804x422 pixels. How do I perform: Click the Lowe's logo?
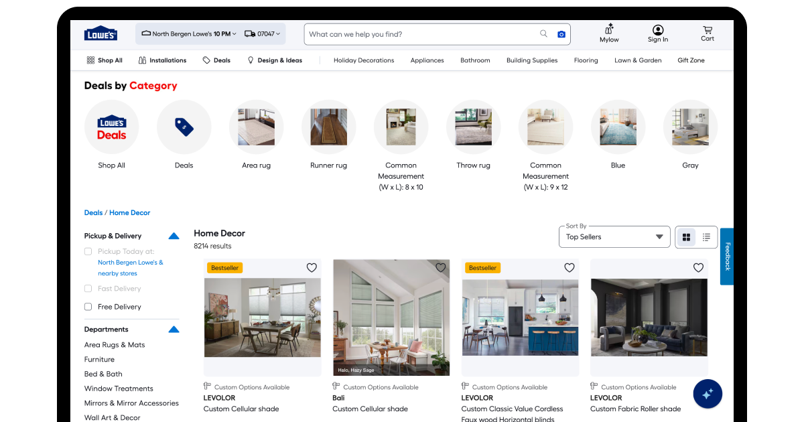[100, 33]
